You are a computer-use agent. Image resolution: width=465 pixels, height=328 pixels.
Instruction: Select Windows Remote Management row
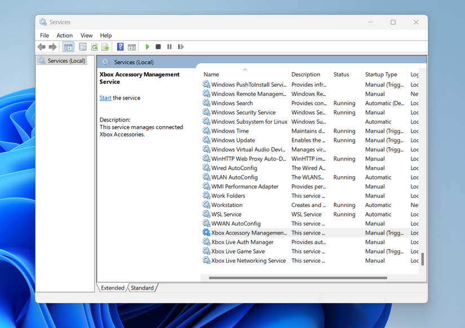coord(310,94)
